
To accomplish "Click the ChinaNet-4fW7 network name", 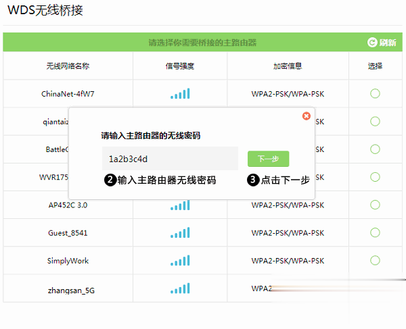I will point(68,94).
